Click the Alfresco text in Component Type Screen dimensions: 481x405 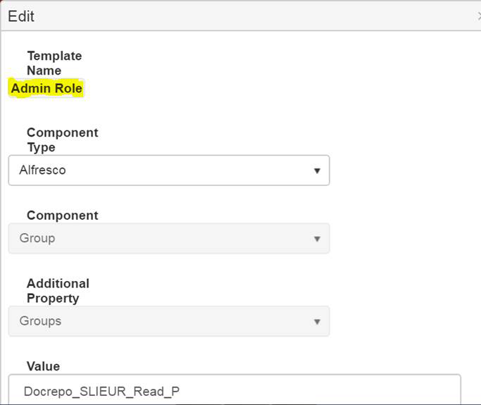click(42, 170)
